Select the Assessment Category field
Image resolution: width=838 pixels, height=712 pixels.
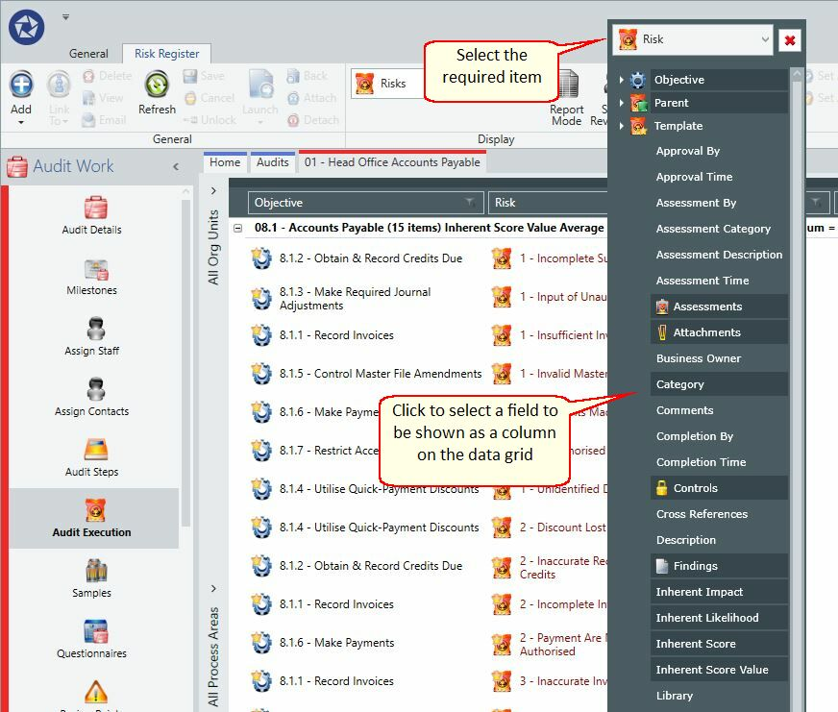point(720,229)
